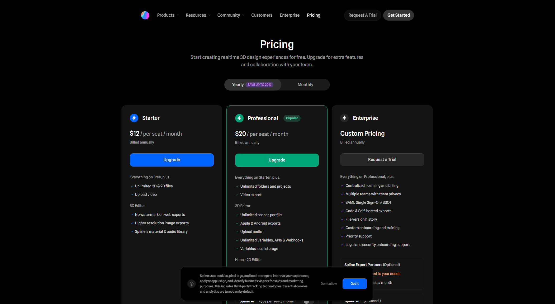
Task: Click the cookie banner info icon
Action: tap(192, 284)
